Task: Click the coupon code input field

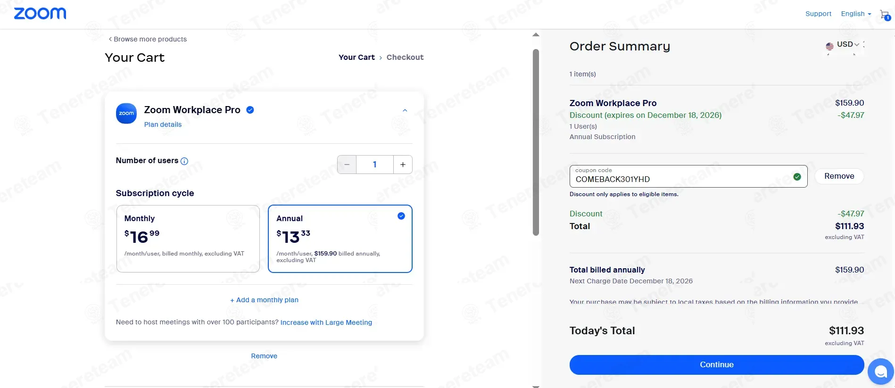Action: pyautogui.click(x=679, y=179)
